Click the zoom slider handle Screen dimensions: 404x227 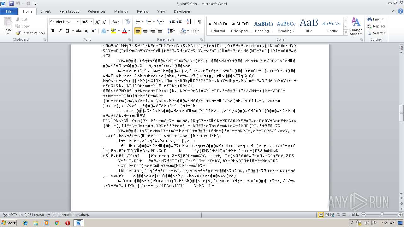click(x=382, y=215)
